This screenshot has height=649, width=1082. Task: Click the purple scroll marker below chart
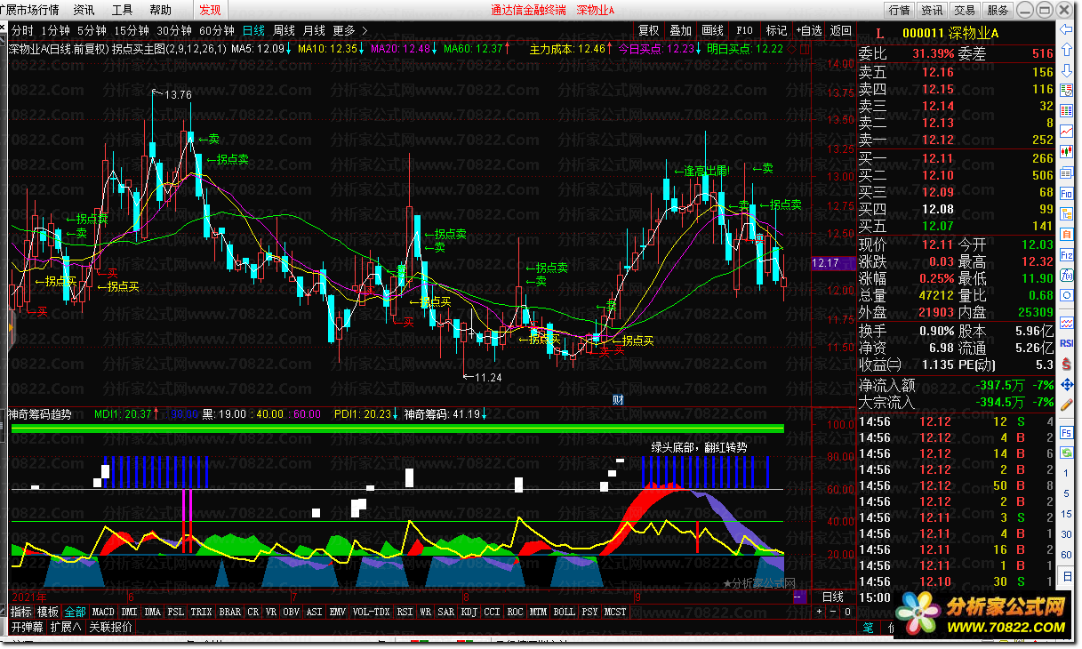[x=799, y=597]
